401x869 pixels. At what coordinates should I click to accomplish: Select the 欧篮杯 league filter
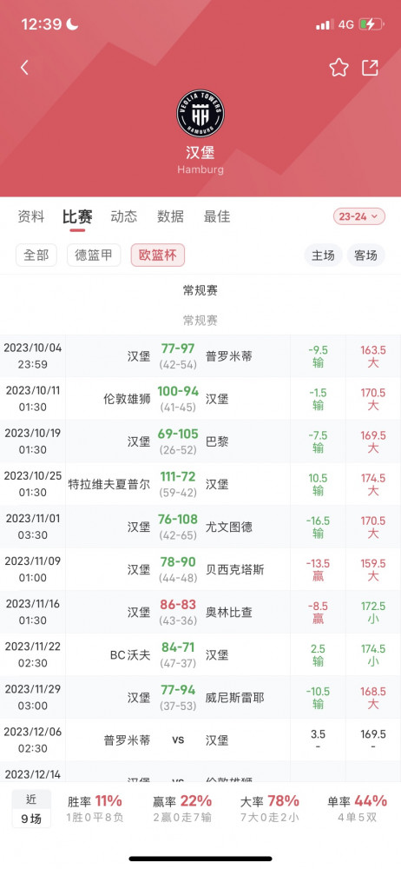[158, 255]
